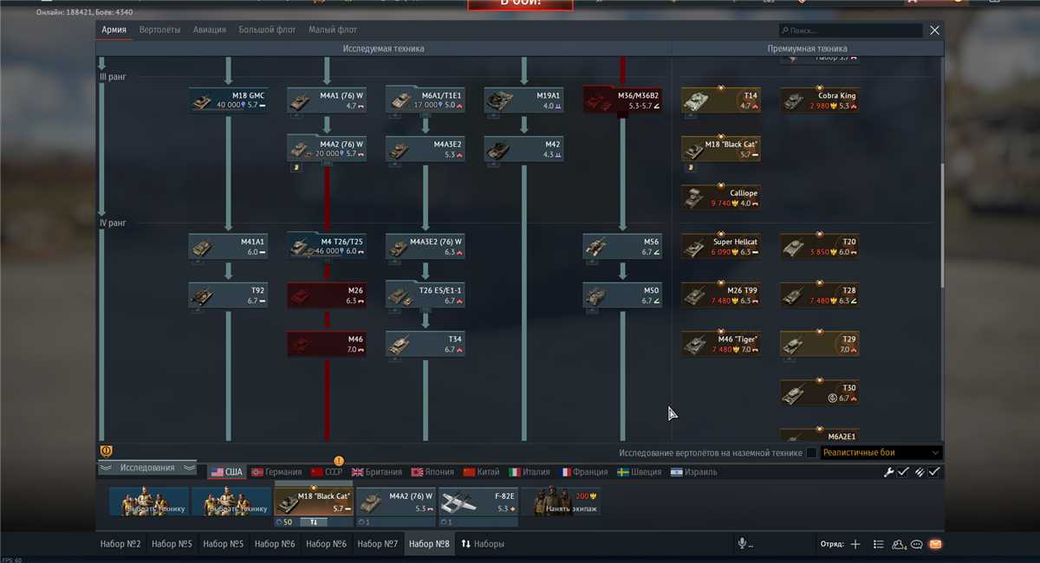Open the chat bubble icon

(916, 544)
